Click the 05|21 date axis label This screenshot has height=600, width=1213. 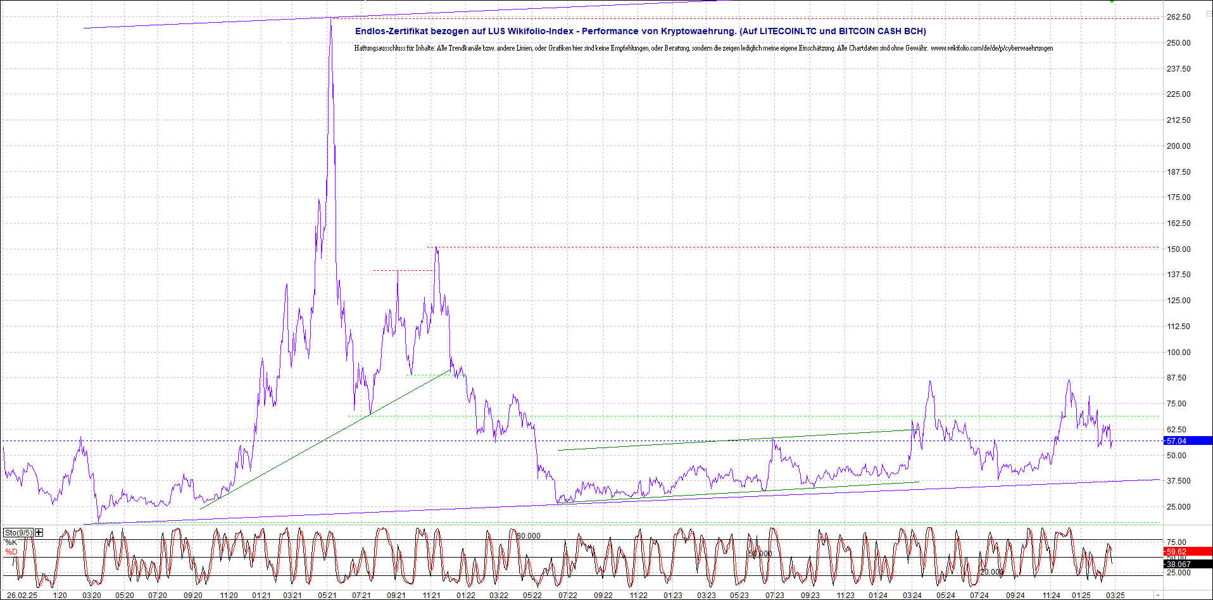coord(327,596)
